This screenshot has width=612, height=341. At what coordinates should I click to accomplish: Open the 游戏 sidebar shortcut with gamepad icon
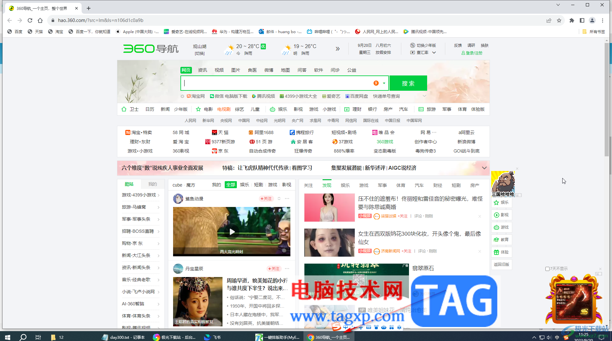502,227
